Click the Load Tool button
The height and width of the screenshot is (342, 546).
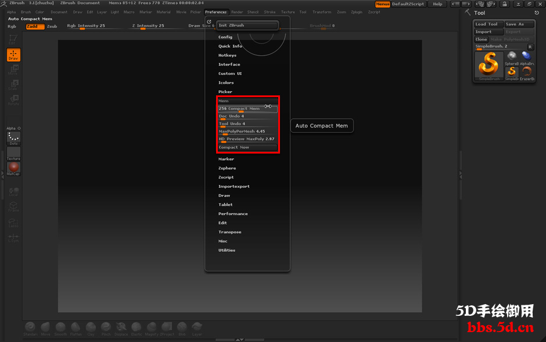click(x=489, y=24)
